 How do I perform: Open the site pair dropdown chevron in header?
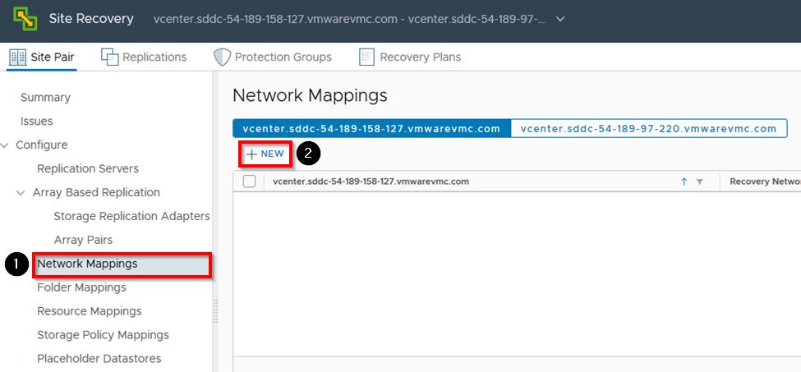coord(560,20)
